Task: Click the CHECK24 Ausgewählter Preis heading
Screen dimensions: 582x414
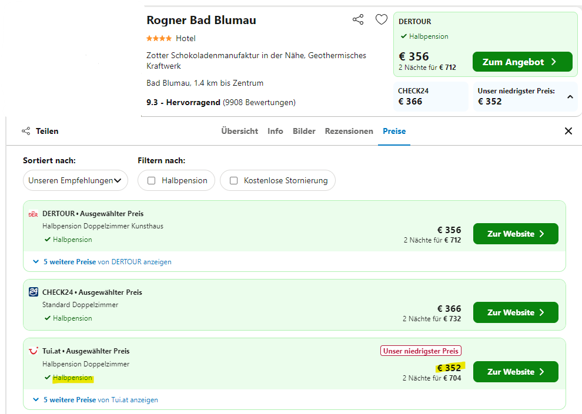Action: pyautogui.click(x=92, y=292)
